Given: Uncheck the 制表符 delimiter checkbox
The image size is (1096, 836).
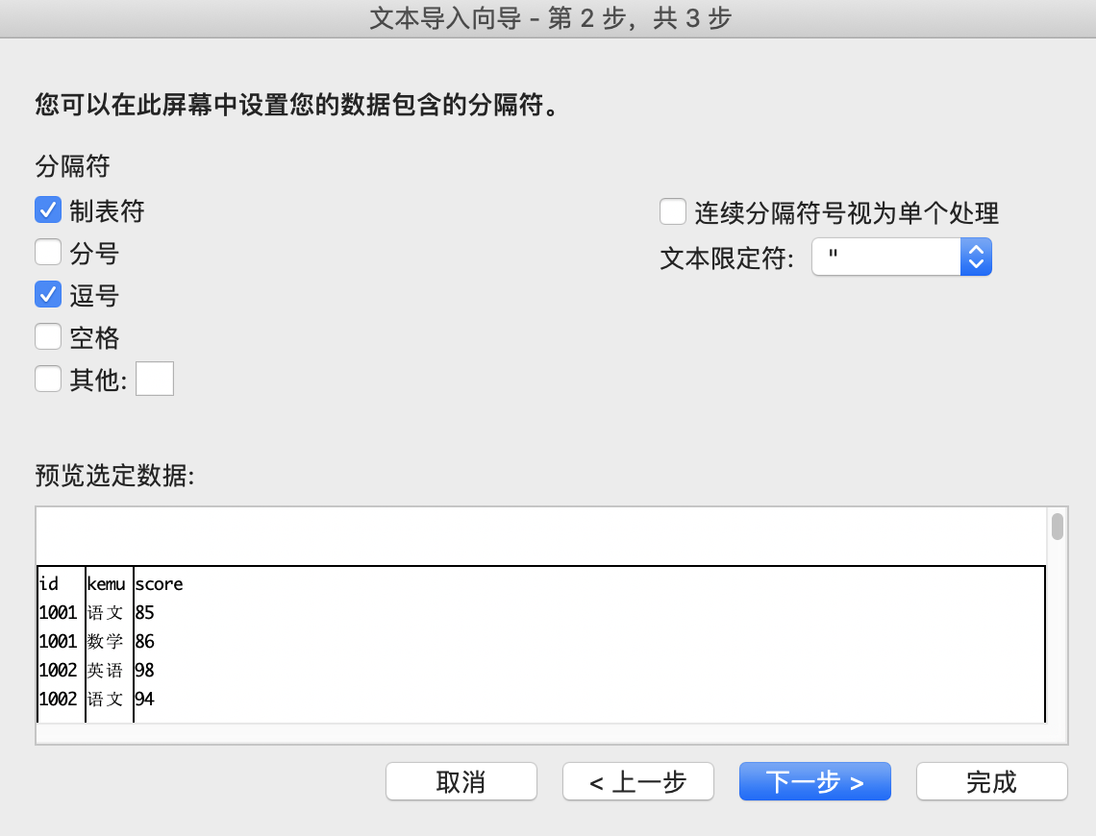Looking at the screenshot, I should click(x=48, y=210).
